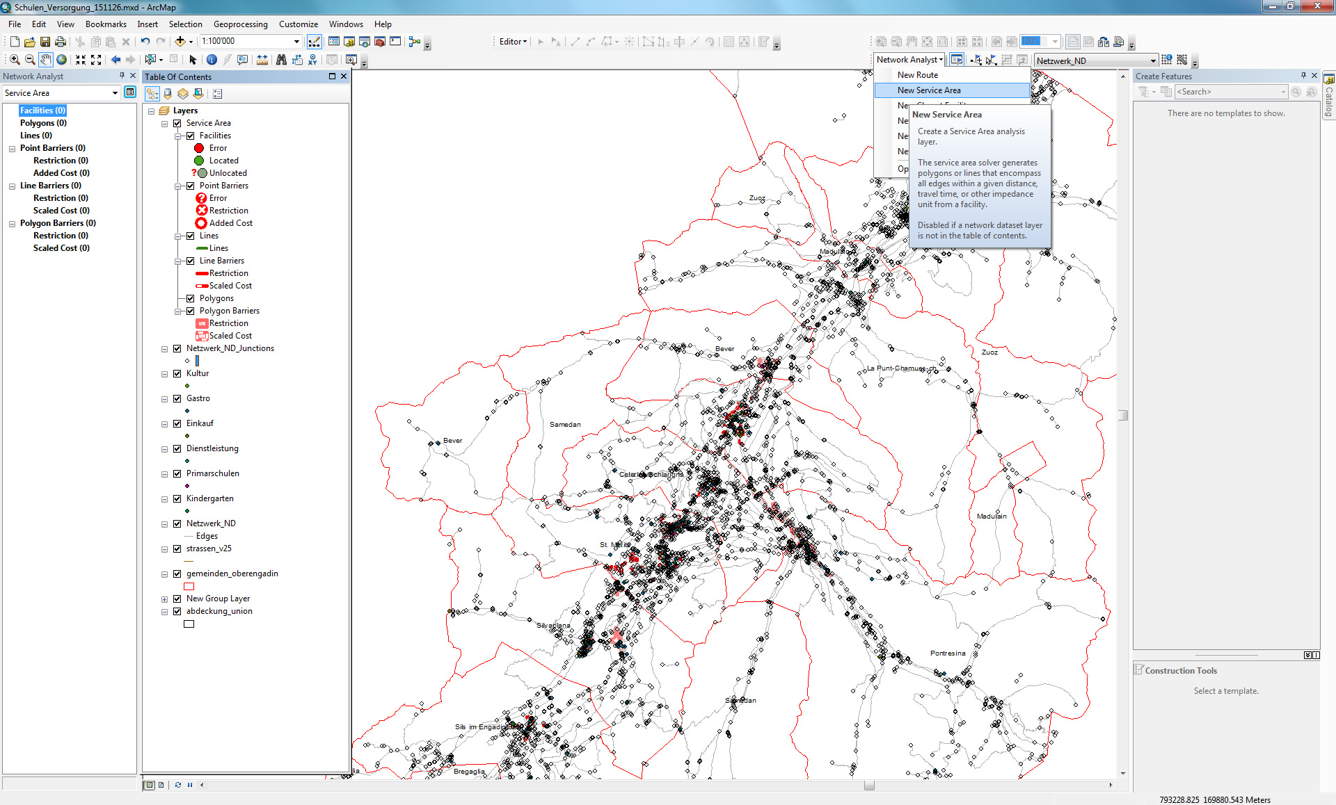Screen dimensions: 1336x805
Task: Click the Full Extent globe icon
Action: 62,60
